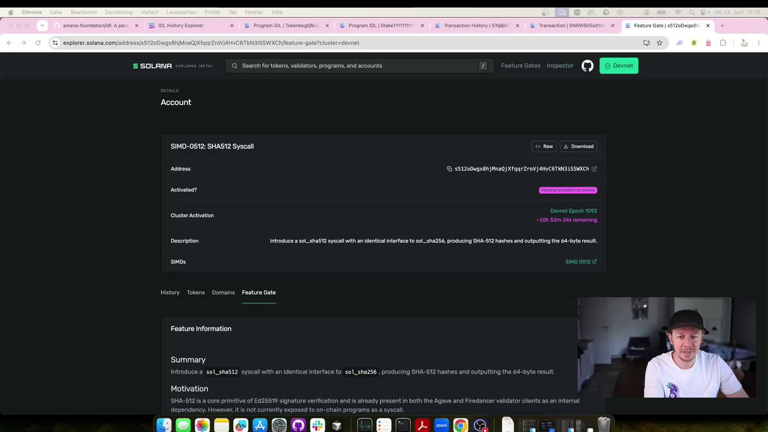The height and width of the screenshot is (432, 768).
Task: Copy the feature gate address
Action: tap(449, 169)
